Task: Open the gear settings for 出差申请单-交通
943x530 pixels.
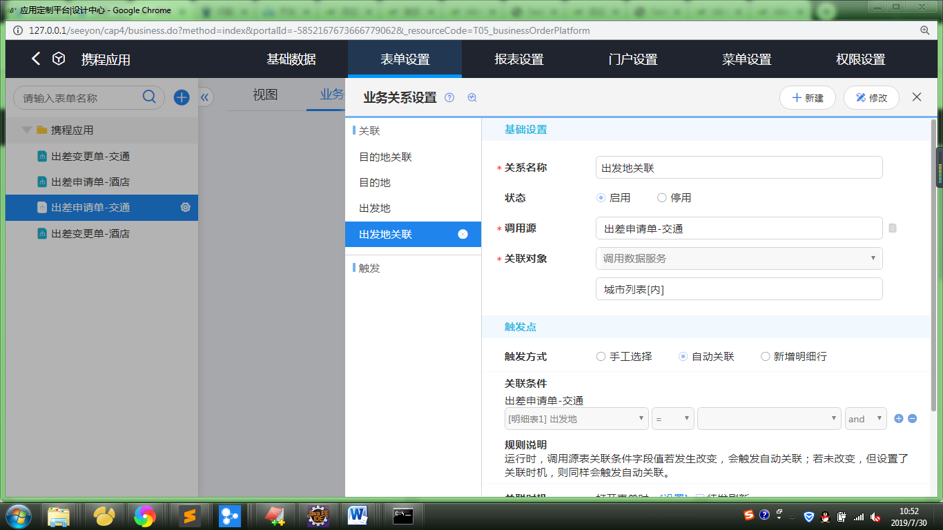Action: tap(185, 207)
